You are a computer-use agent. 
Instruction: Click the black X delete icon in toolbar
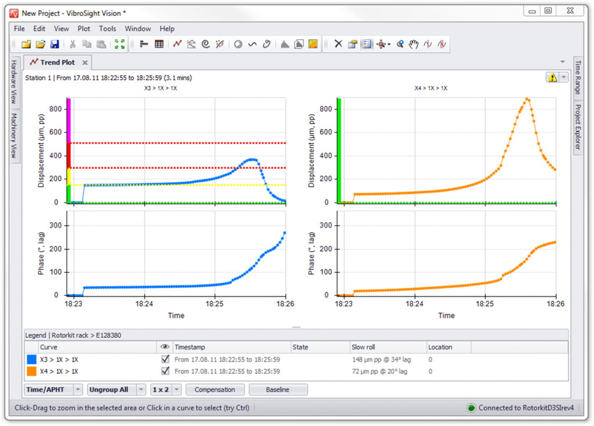[x=338, y=44]
